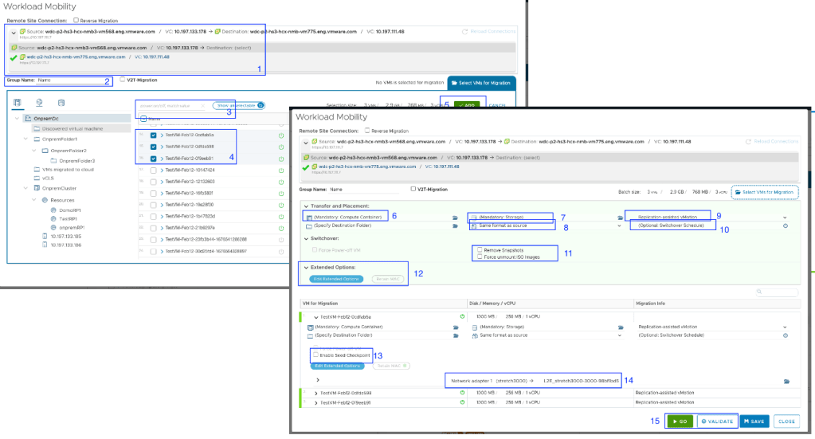Open the Replication-assisted vMotion dropdown
The width and height of the screenshot is (815, 439).
pos(785,216)
